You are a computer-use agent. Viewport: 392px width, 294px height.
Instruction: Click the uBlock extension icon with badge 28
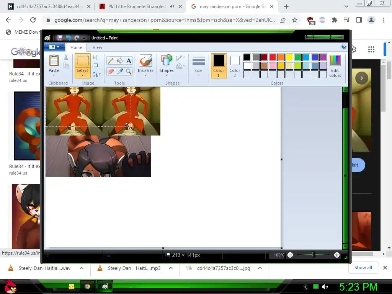pyautogui.click(x=310, y=21)
